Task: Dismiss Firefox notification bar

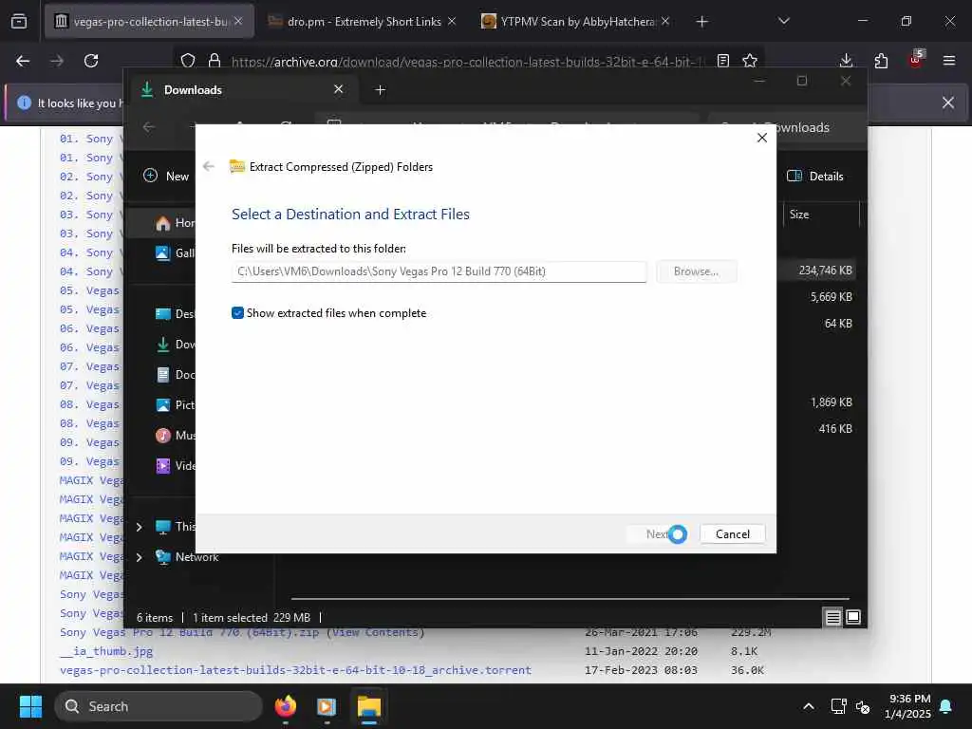Action: click(948, 103)
